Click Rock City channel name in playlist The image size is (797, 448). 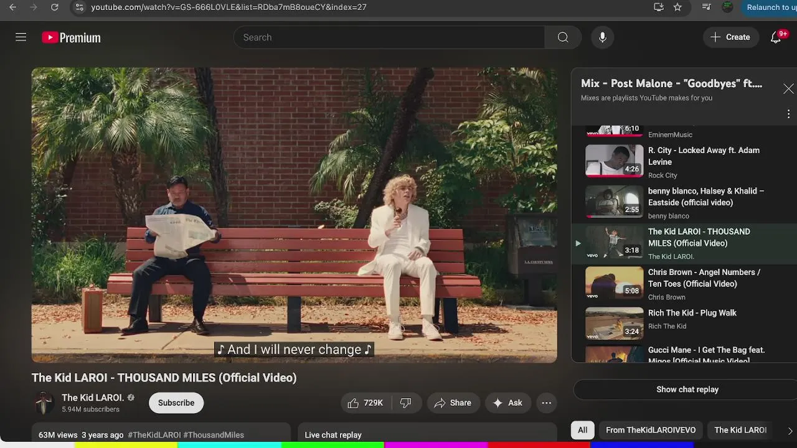(663, 175)
